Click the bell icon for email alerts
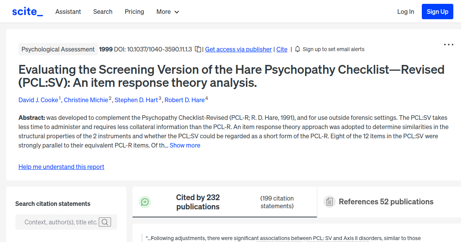 pos(297,49)
